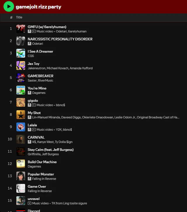The width and height of the screenshot is (187, 212).
Task: Open artist Jakeneutron on Jax Toy
Action: point(37,68)
